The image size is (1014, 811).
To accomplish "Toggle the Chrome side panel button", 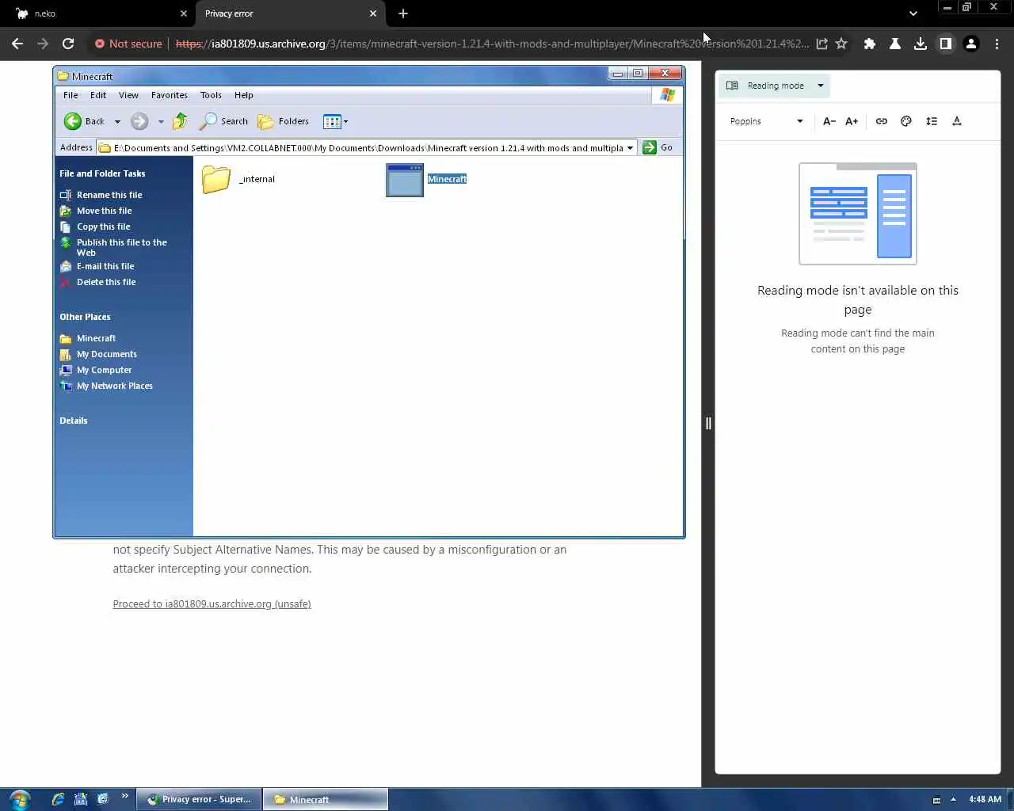I will click(946, 44).
